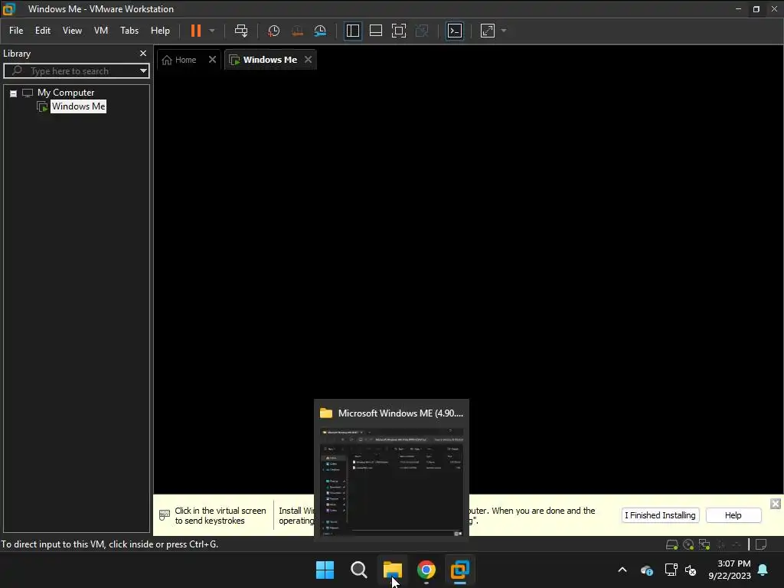
Task: Click the dimmed sound card status icon
Action: click(x=737, y=544)
